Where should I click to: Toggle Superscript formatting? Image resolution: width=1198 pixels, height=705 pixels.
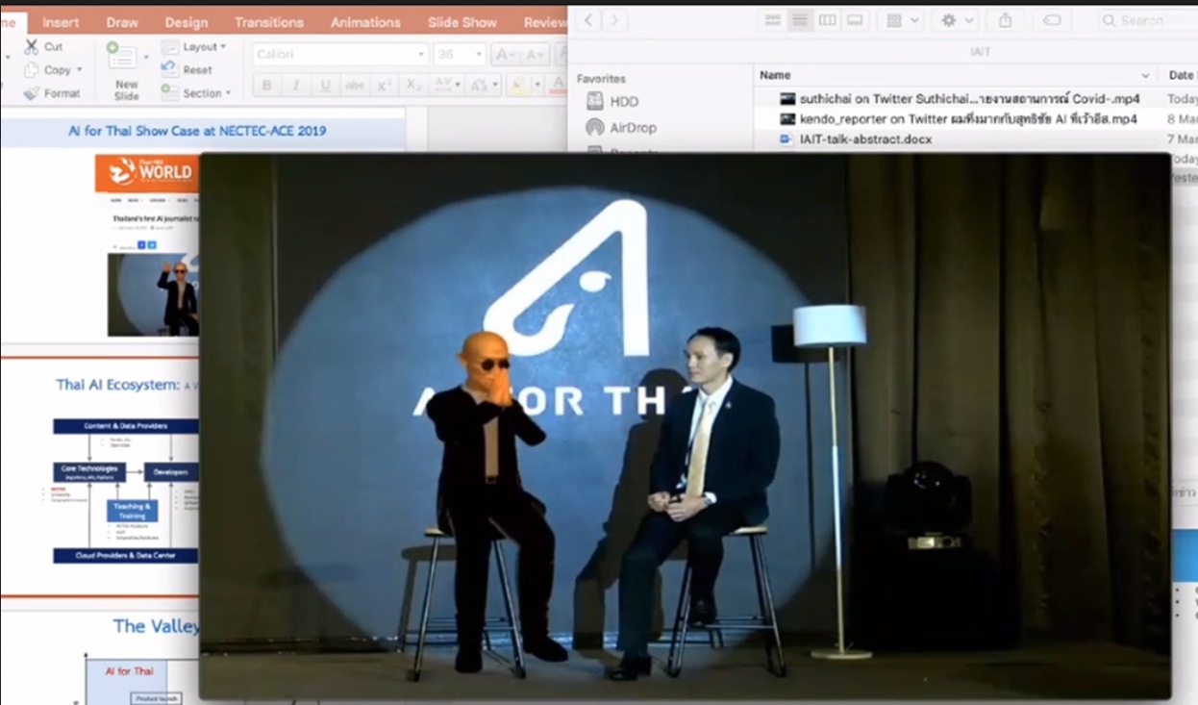tap(385, 86)
